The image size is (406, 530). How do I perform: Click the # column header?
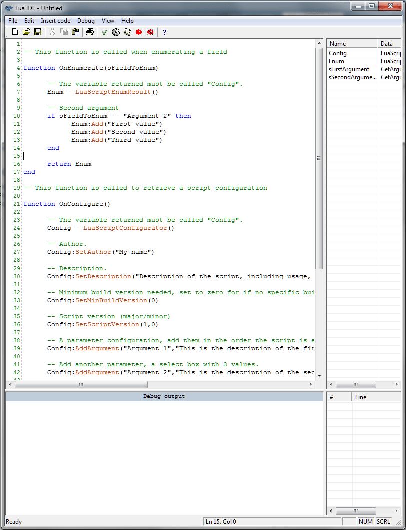tap(339, 397)
